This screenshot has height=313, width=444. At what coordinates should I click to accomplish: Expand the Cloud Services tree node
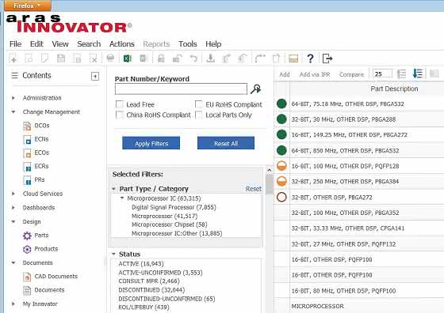click(13, 194)
